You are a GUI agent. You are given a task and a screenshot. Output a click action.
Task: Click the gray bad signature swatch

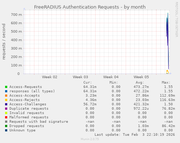click(6, 122)
